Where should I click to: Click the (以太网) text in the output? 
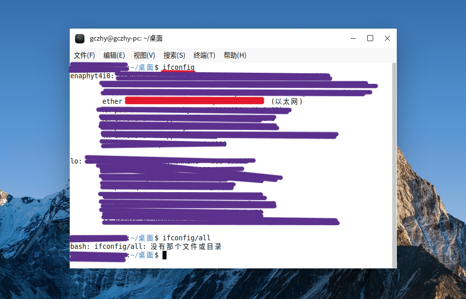tap(286, 101)
